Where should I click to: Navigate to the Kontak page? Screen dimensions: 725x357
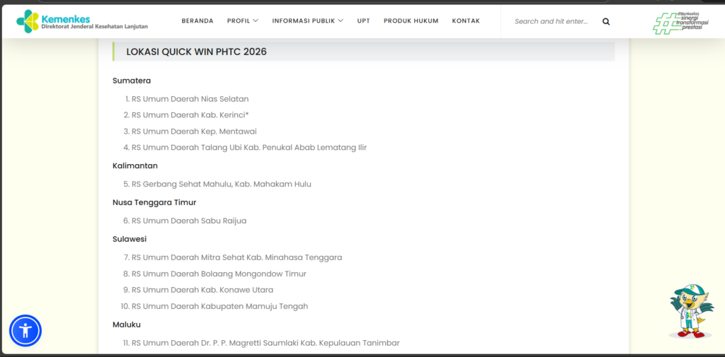pos(465,21)
